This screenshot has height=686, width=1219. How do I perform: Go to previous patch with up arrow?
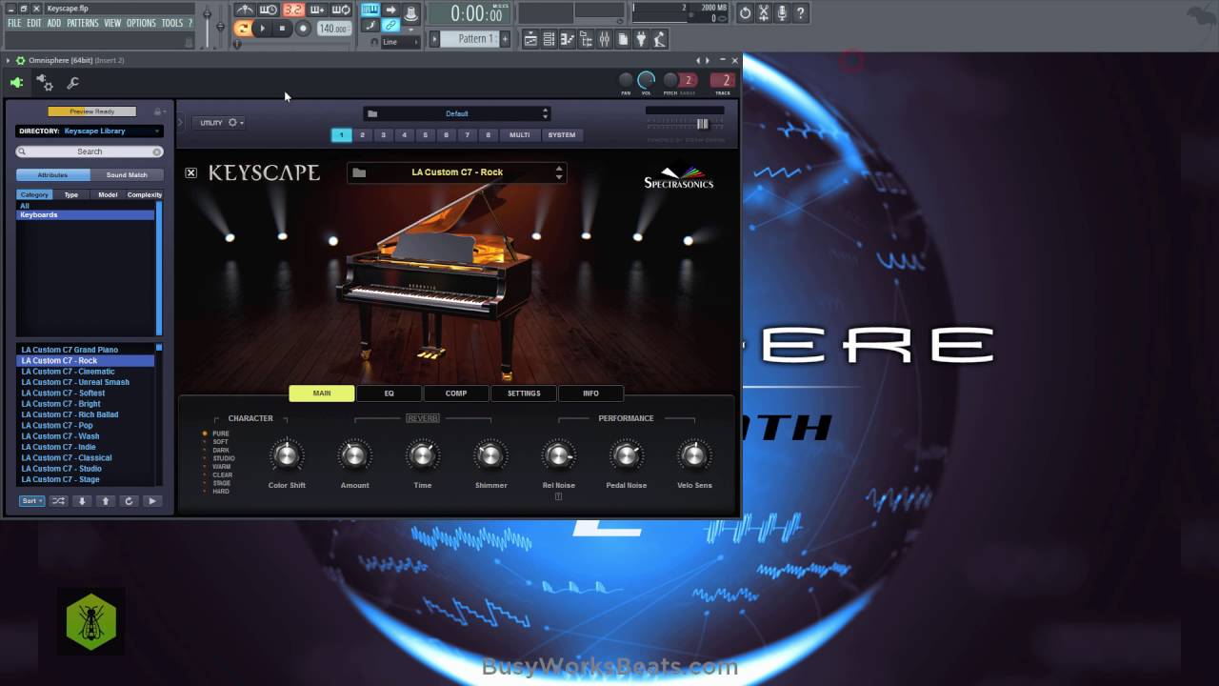[105, 501]
